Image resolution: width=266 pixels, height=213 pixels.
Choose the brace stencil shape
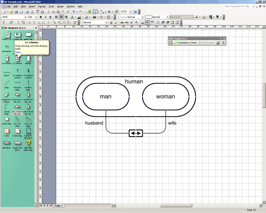pyautogui.click(x=7, y=72)
